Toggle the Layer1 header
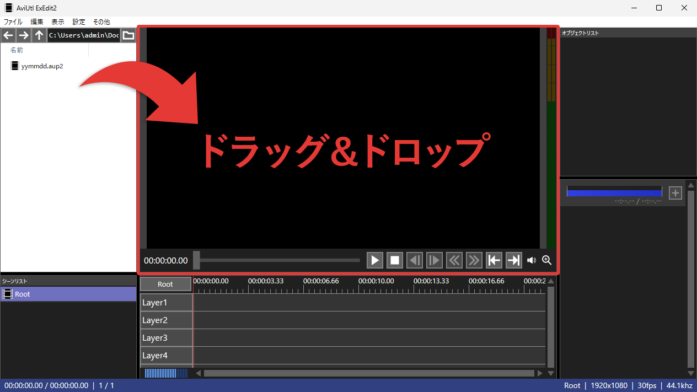Image resolution: width=697 pixels, height=392 pixels. 165,303
